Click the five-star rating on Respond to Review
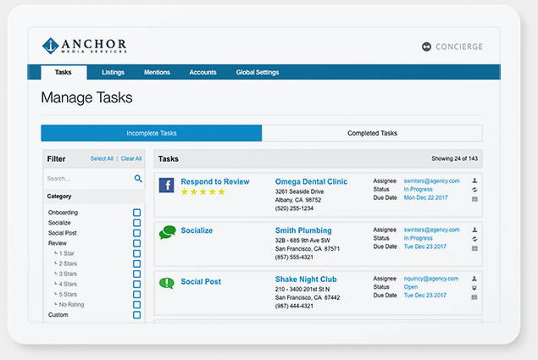Viewport: 538px width, 360px height. pyautogui.click(x=202, y=191)
